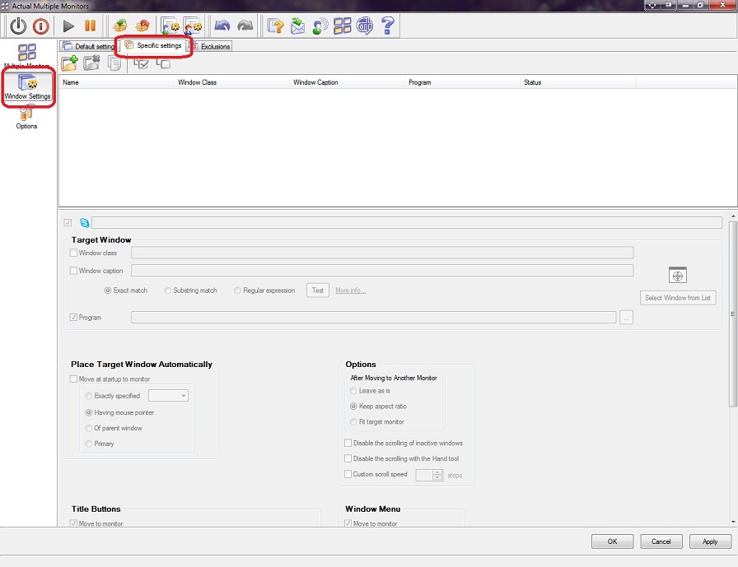This screenshot has height=567, width=738.
Task: Switch to the Default settings tab
Action: click(x=88, y=46)
